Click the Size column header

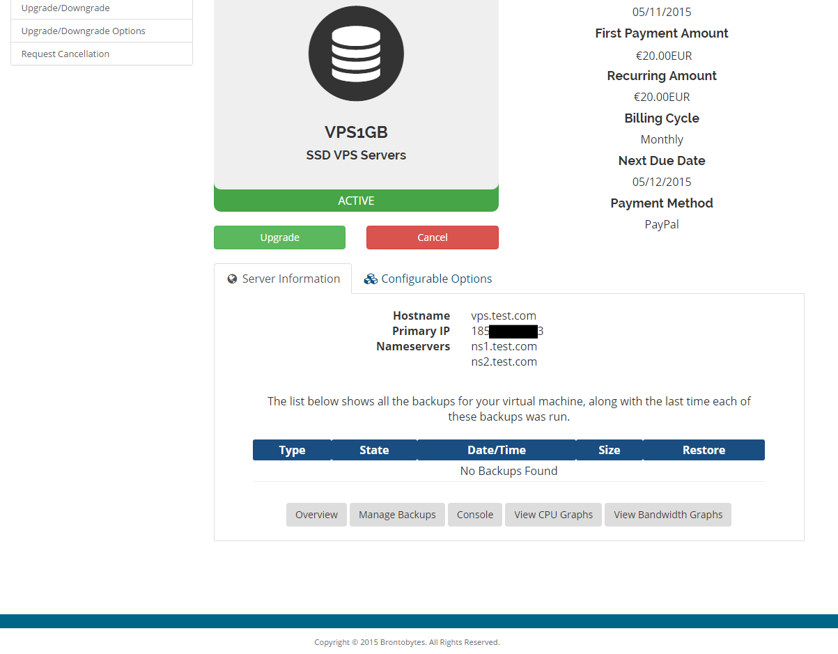click(609, 450)
